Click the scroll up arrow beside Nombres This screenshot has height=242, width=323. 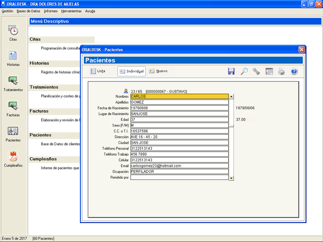click(231, 96)
